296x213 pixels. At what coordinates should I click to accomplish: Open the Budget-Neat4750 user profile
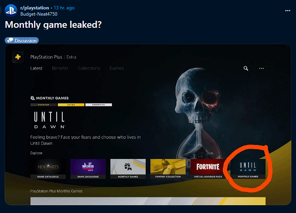[39, 14]
